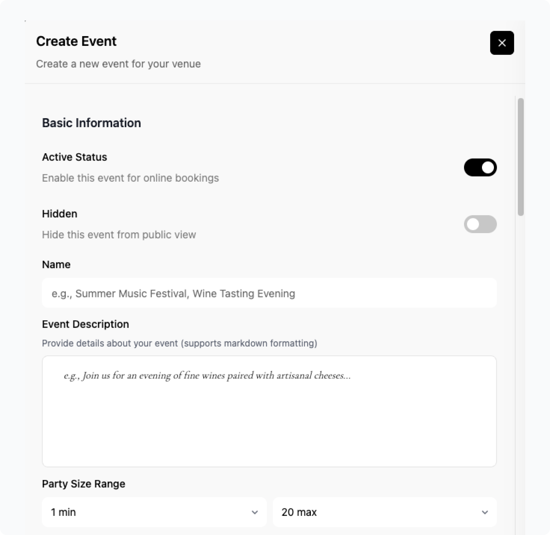Screen dimensions: 550x535
Task: Close the Create Event dialog
Action: (502, 43)
